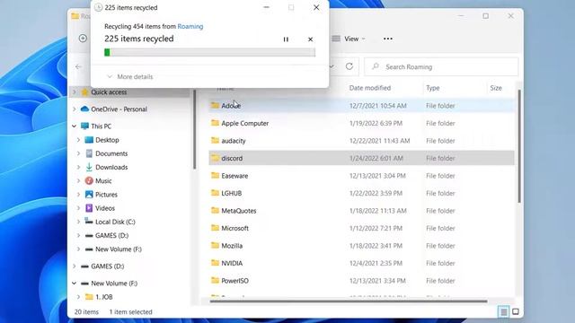Switch to details view layout icon

503,312
